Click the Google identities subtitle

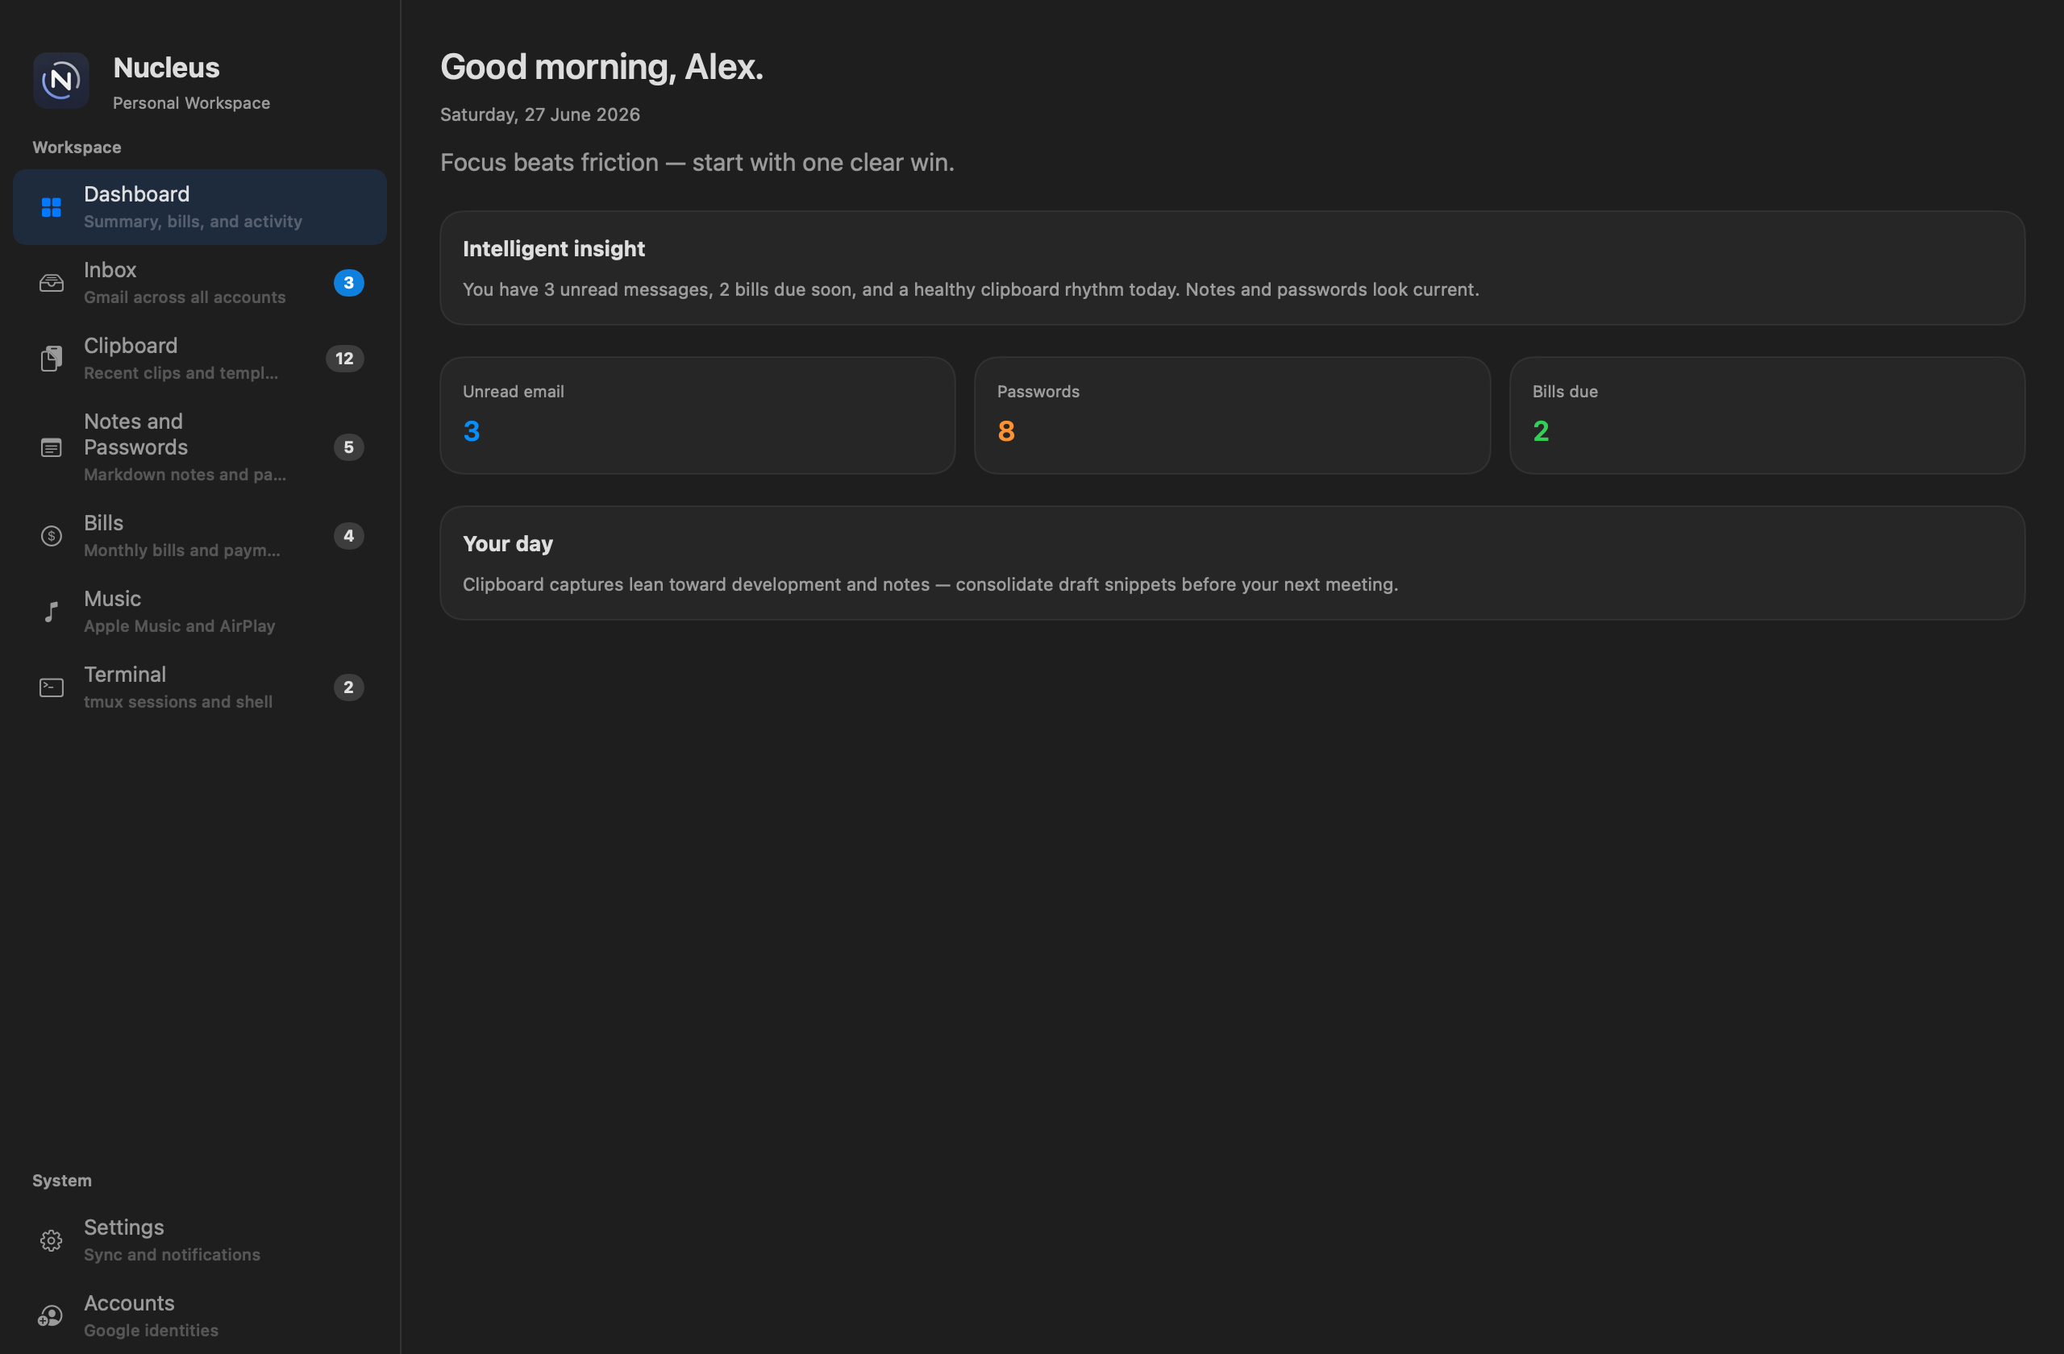(x=152, y=1330)
